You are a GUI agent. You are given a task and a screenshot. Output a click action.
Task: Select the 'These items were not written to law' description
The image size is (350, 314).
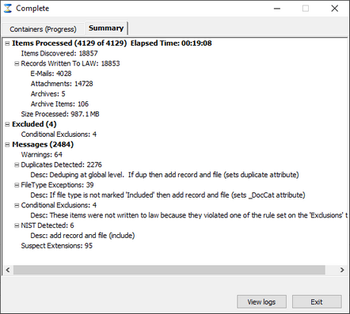[x=188, y=215]
